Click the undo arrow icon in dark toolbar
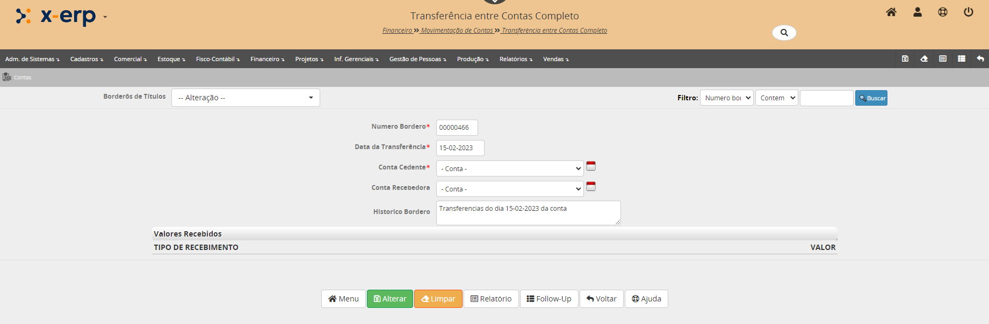This screenshot has height=324, width=989. 980,59
